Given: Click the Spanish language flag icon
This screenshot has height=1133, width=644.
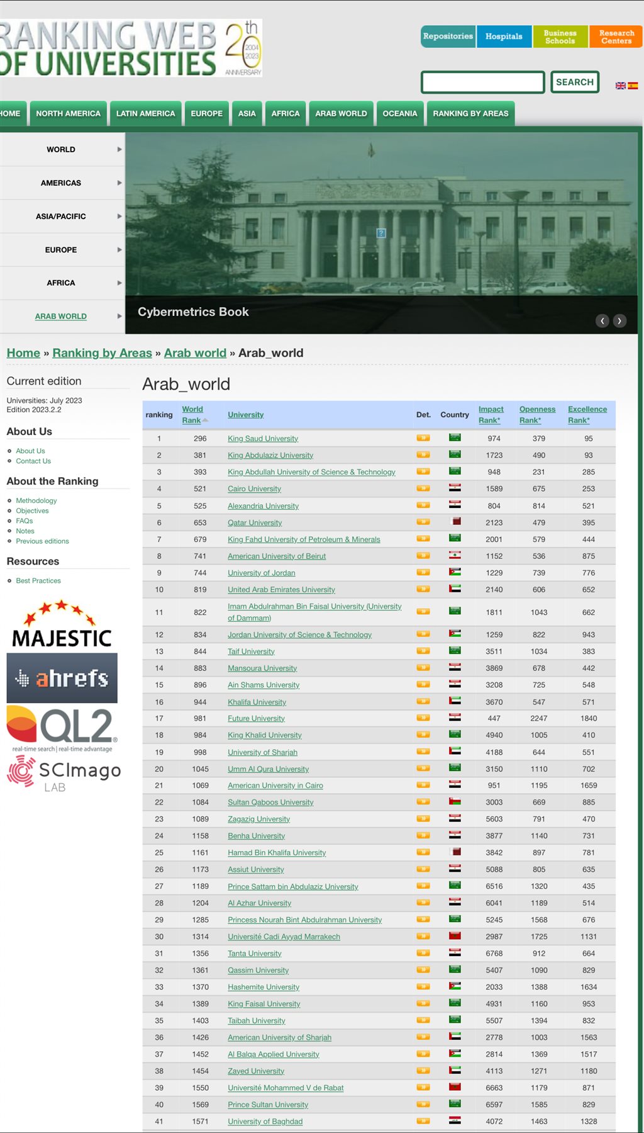Looking at the screenshot, I should pyautogui.click(x=633, y=86).
